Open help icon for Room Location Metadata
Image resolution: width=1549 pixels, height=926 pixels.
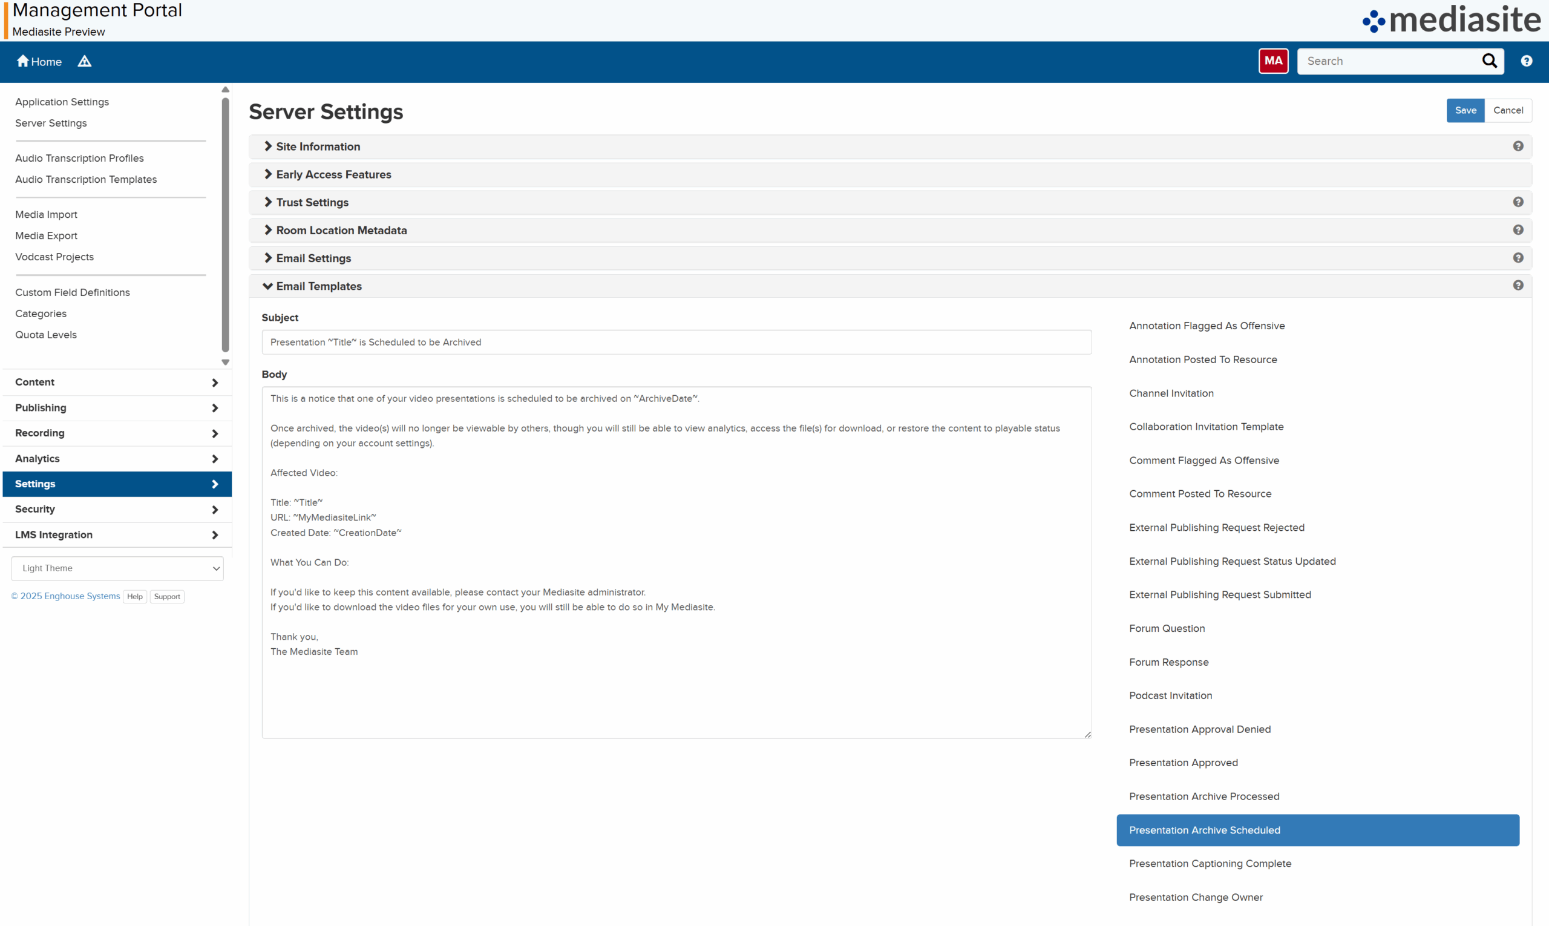(1518, 230)
